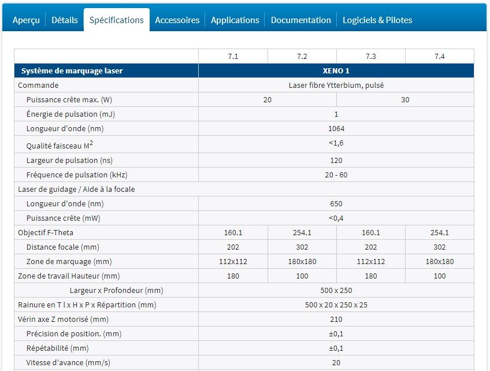
Task: Click the 7.3 column header
Action: (371, 55)
